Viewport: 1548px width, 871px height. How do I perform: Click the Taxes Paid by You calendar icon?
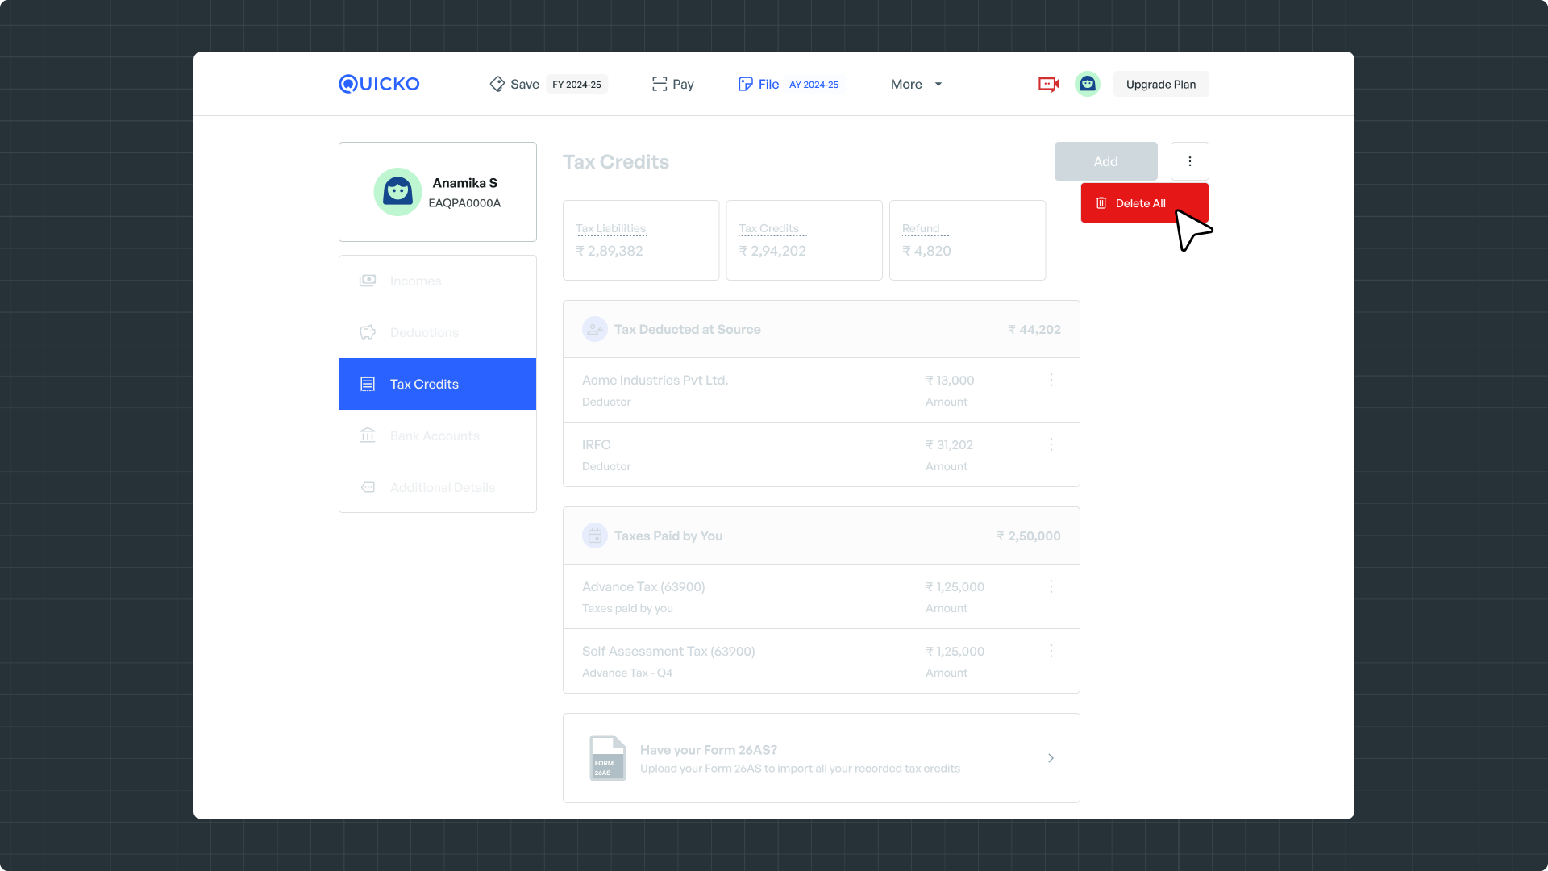click(x=595, y=536)
